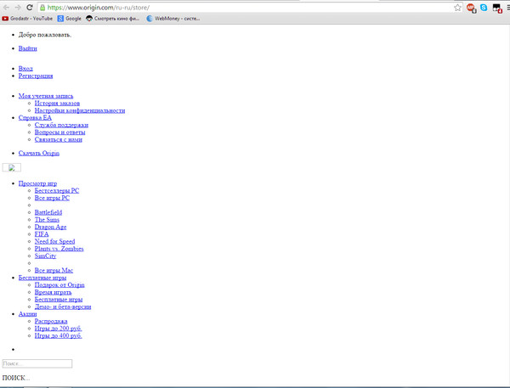Open Бесплатные игры sub-item under Время играть
The image size is (510, 388).
[59, 300]
